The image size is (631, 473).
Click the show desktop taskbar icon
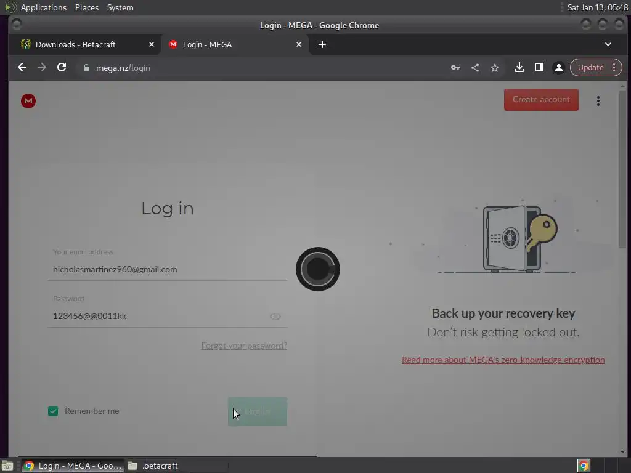(x=7, y=466)
